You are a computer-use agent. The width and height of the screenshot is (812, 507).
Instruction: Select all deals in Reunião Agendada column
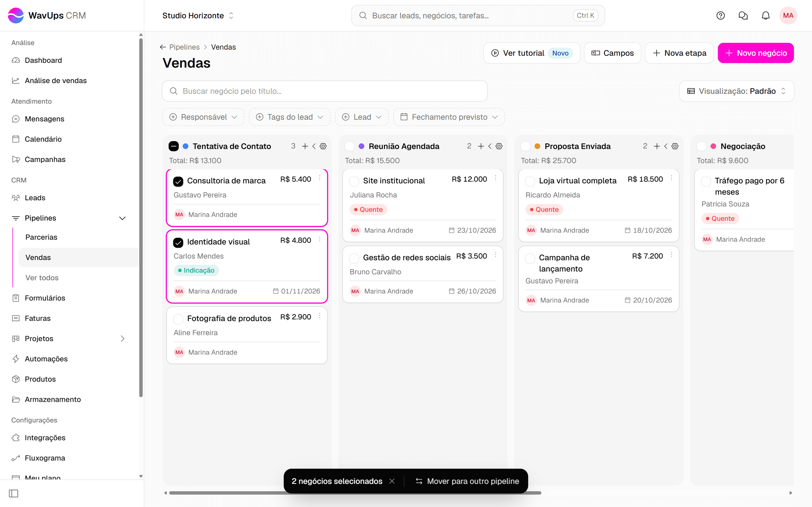pos(349,146)
